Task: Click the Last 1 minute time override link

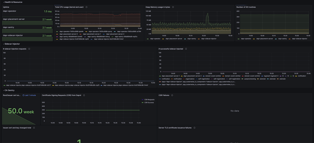Action: pyautogui.click(x=30, y=95)
